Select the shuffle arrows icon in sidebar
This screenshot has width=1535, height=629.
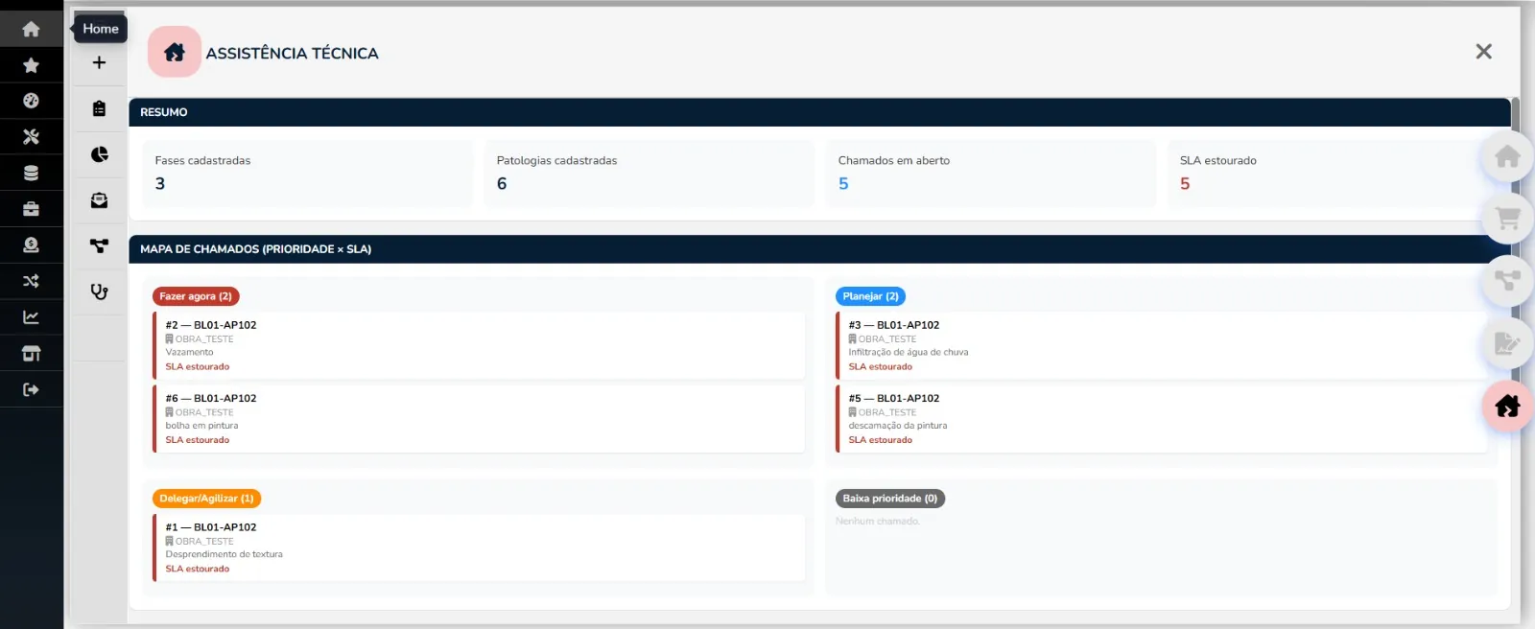pos(31,281)
